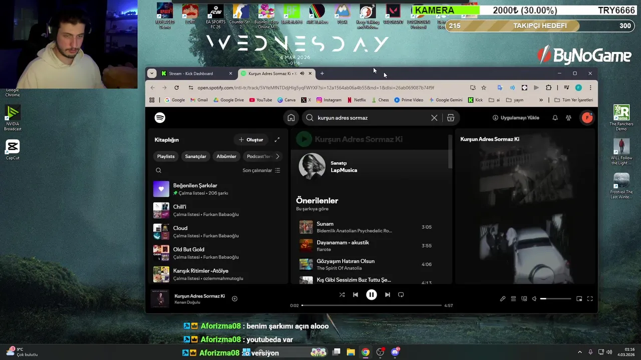Viewport: 641px width, 360px height.
Task: Open Chrome apps grid in bookmarks bar
Action: (152, 100)
